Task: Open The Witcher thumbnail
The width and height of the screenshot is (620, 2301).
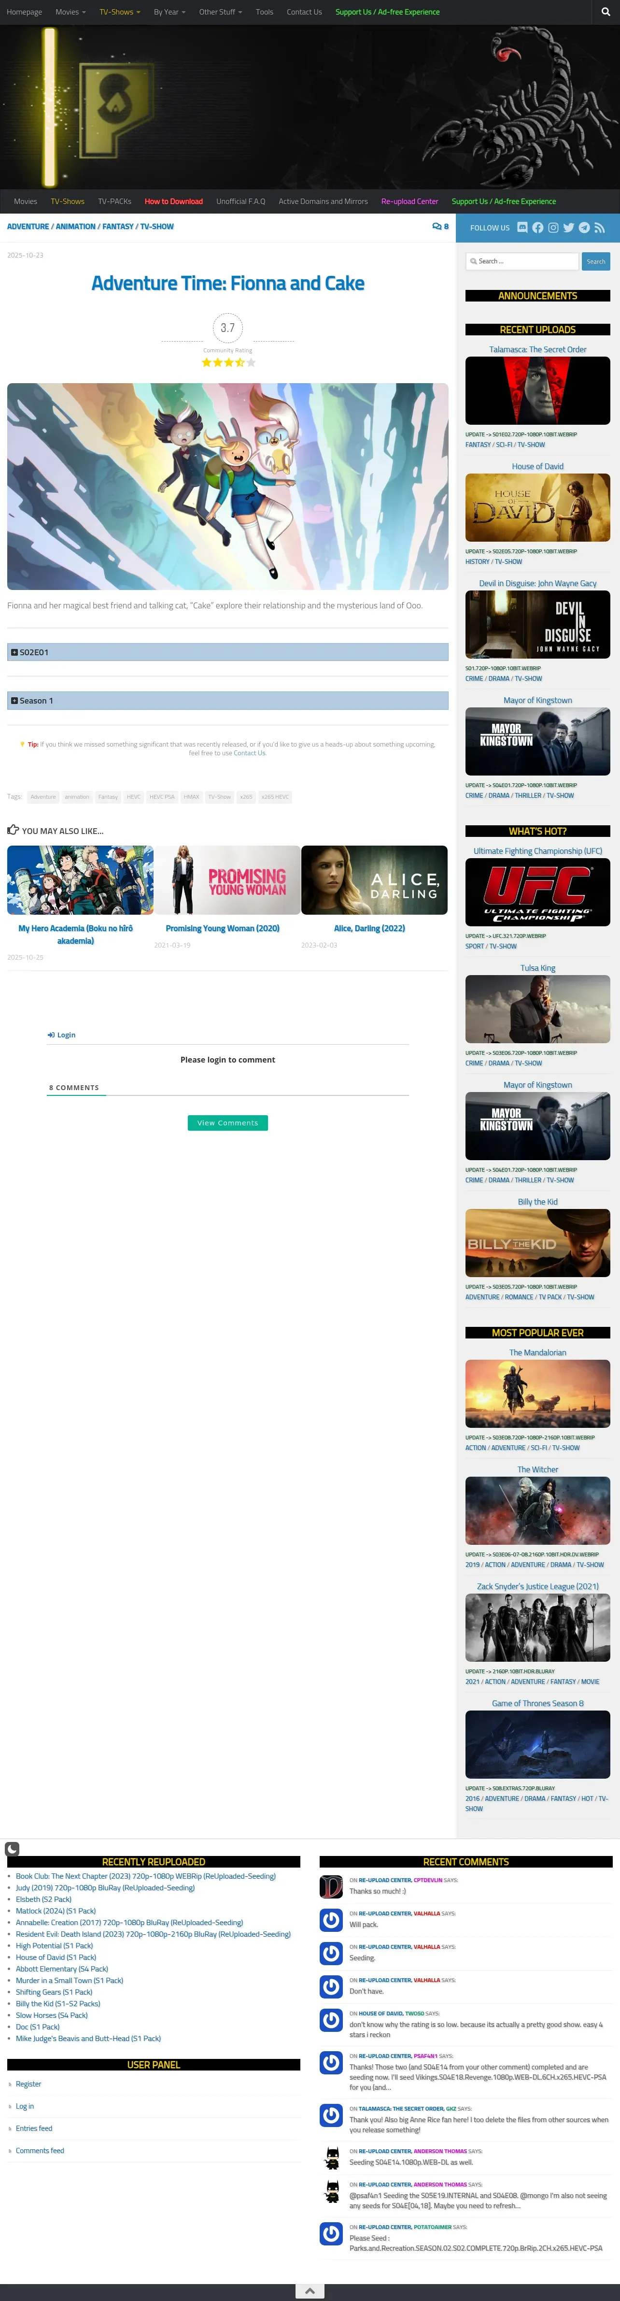Action: pyautogui.click(x=538, y=1510)
